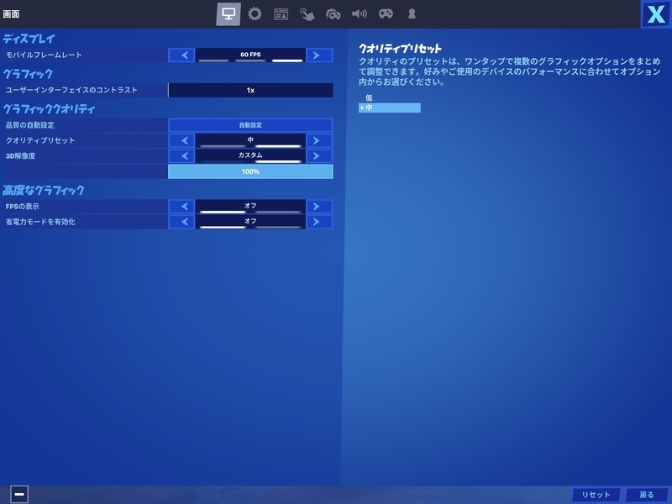The height and width of the screenshot is (504, 672).
Task: Lower quality preset with left arrow
Action: (x=181, y=140)
